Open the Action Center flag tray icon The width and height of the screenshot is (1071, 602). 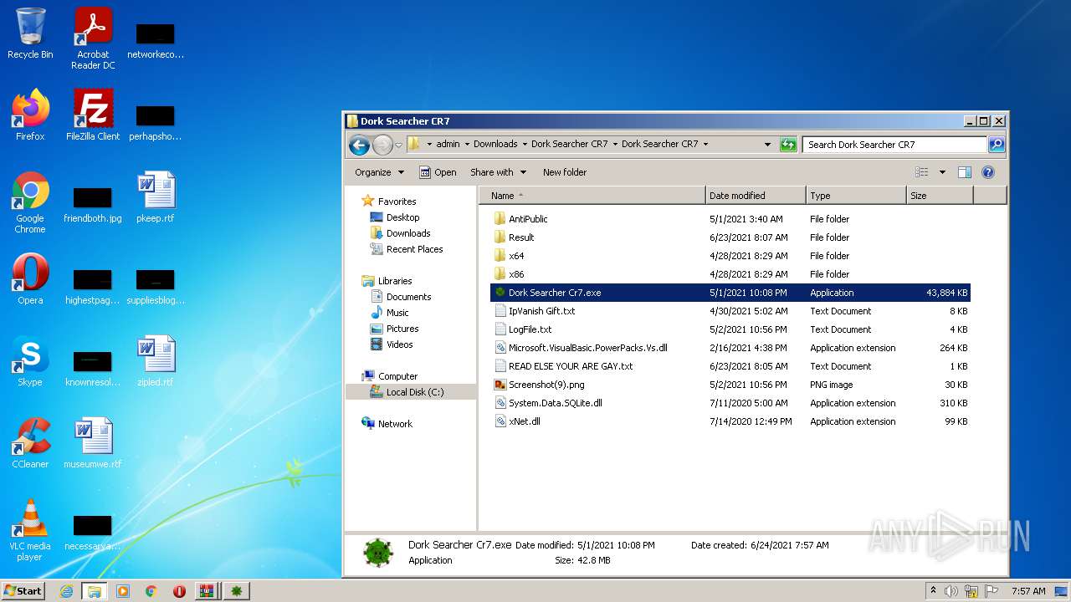pyautogui.click(x=992, y=591)
